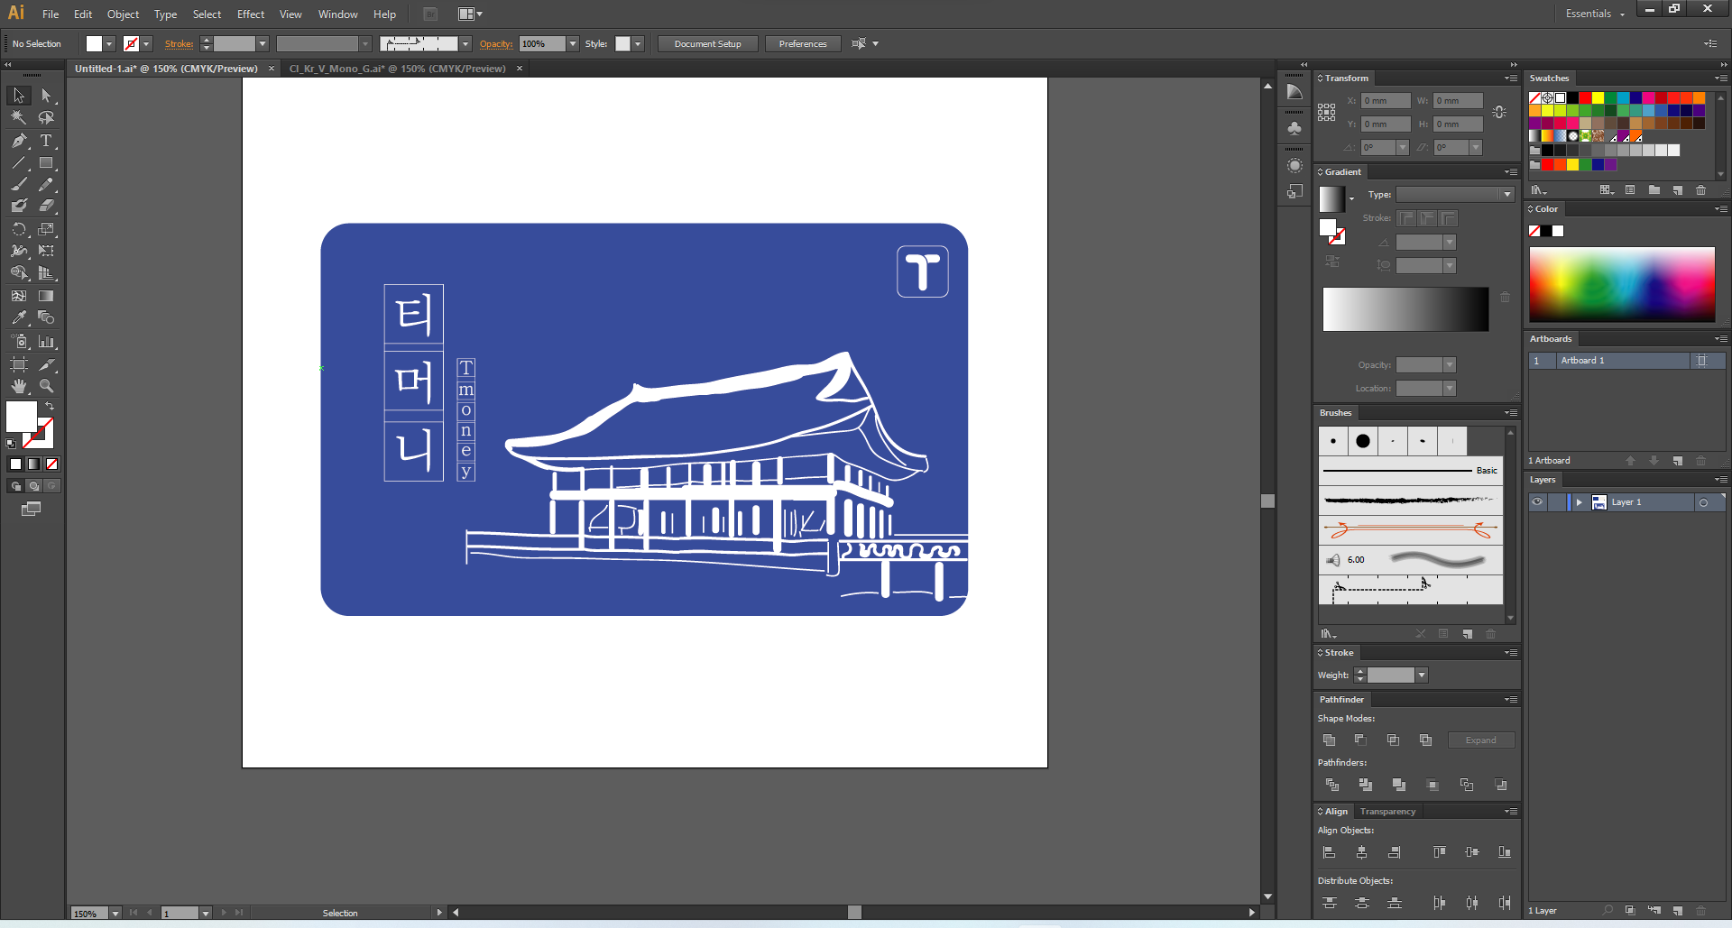Click the gradient slider bar
Viewport: 1732px width, 928px height.
pyautogui.click(x=1405, y=309)
